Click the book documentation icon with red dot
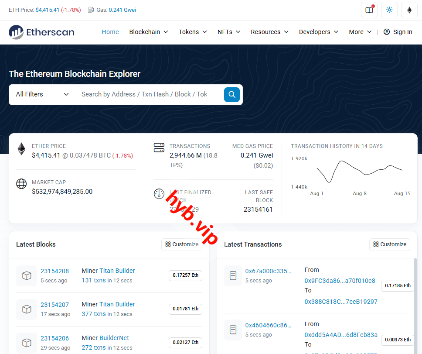The image size is (422, 354). (x=369, y=10)
